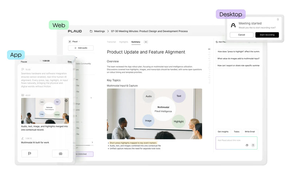The width and height of the screenshot is (291, 177).
Task: Click the send arrow in the Ask Plaud box
Action: [x=253, y=145]
